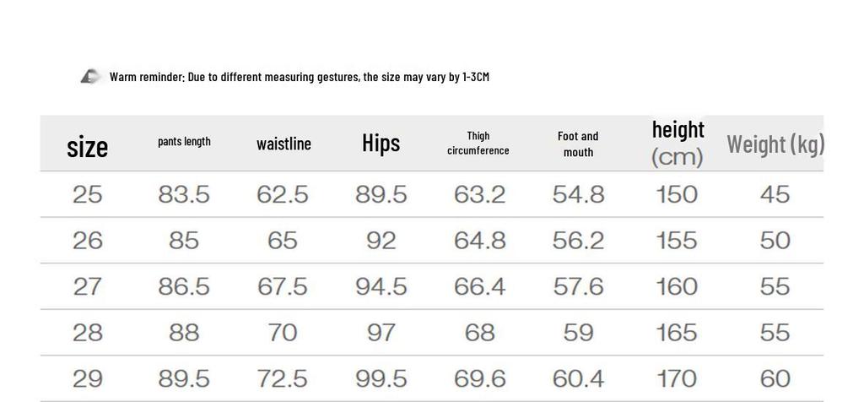Screen dimensions: 864x402
Task: Click the size 28 row label
Action: (88, 333)
